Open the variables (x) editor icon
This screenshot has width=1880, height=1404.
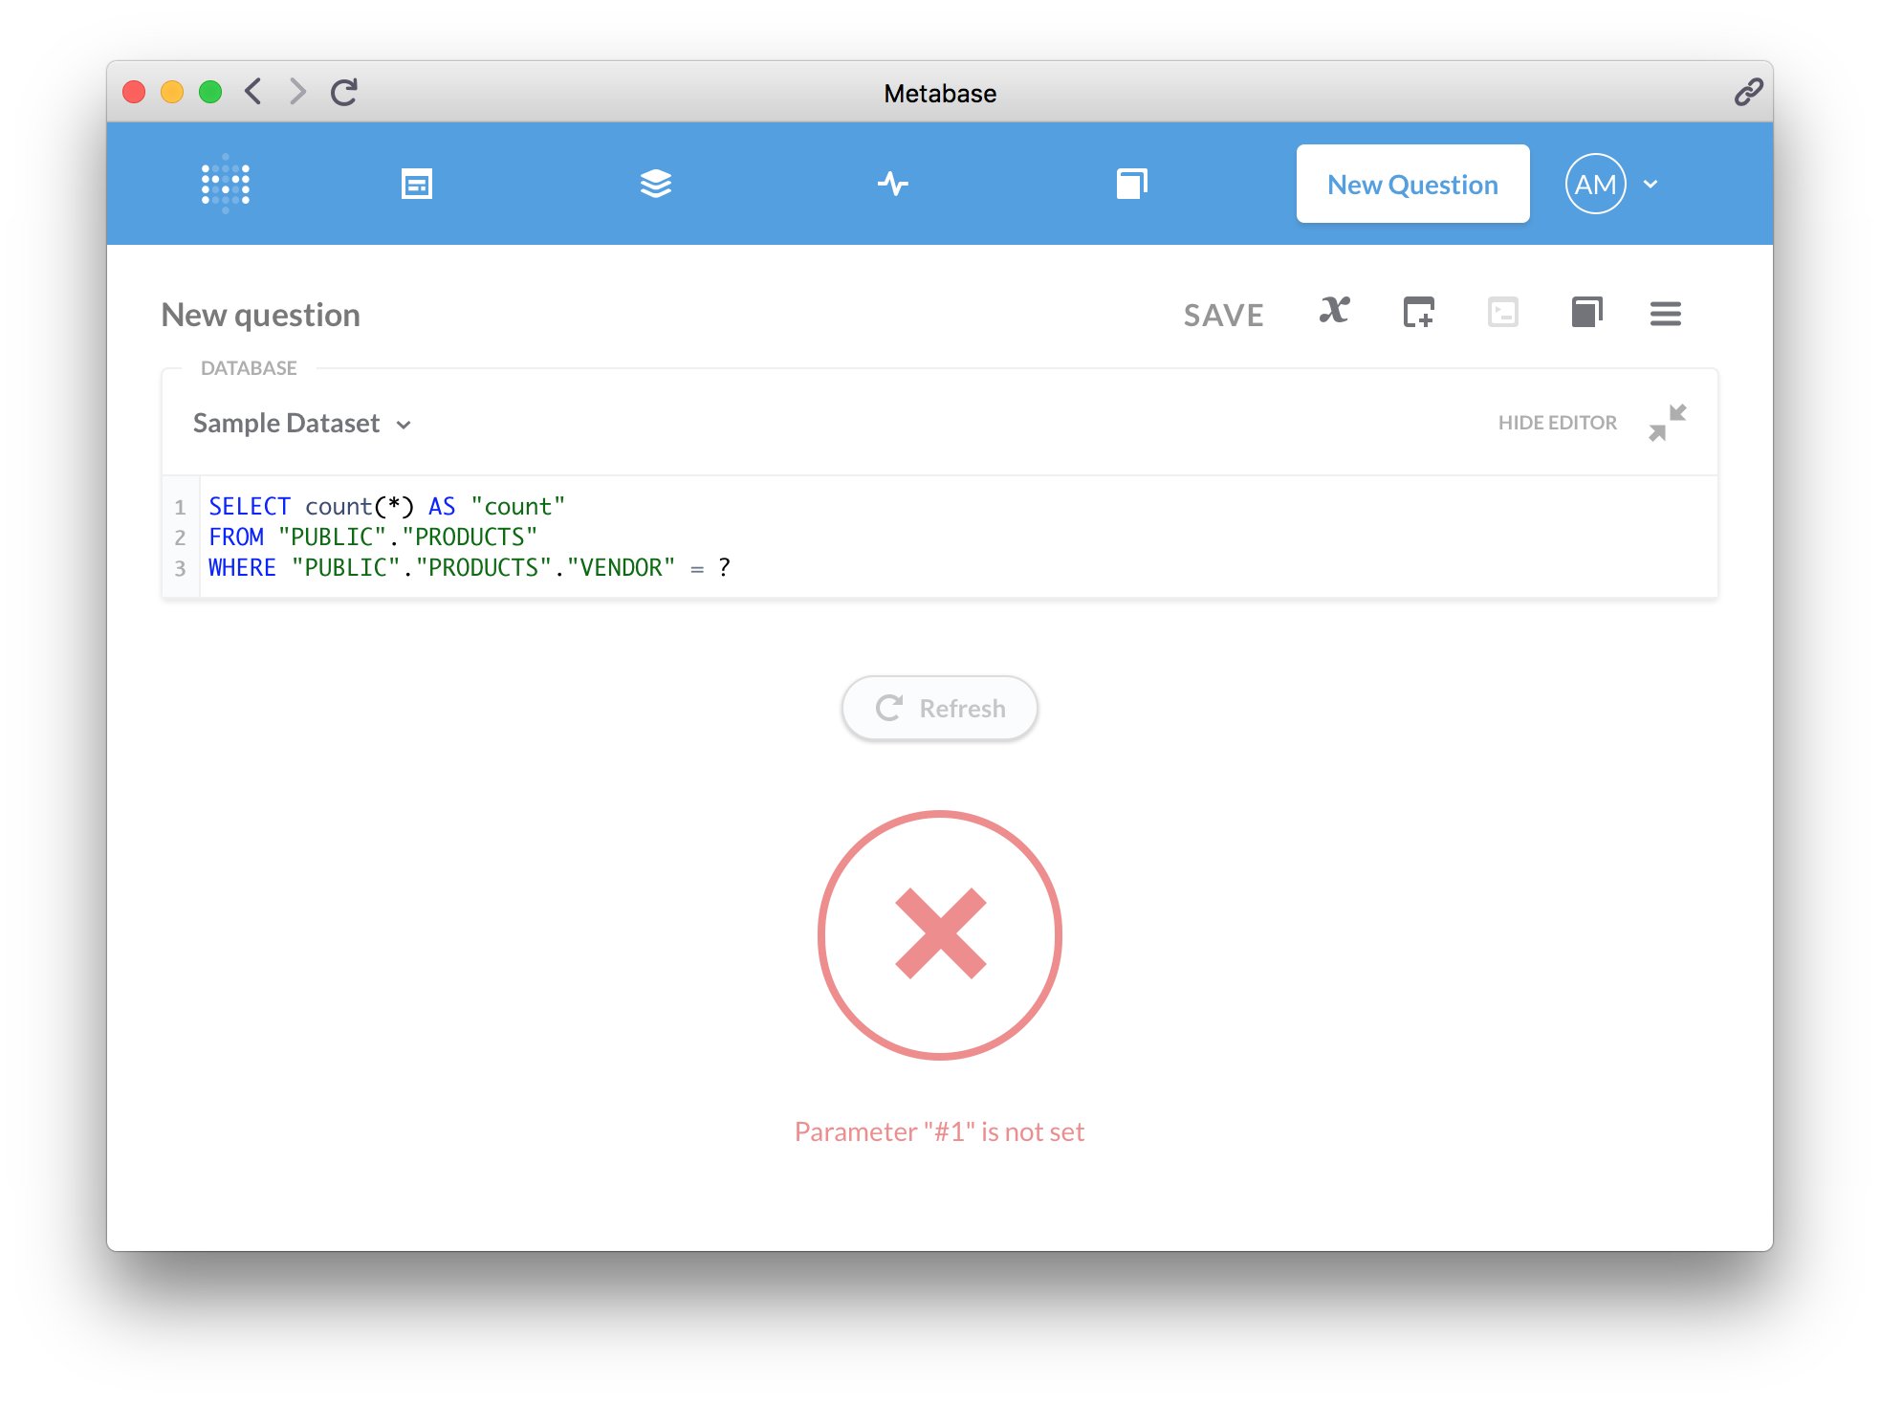coord(1333,313)
